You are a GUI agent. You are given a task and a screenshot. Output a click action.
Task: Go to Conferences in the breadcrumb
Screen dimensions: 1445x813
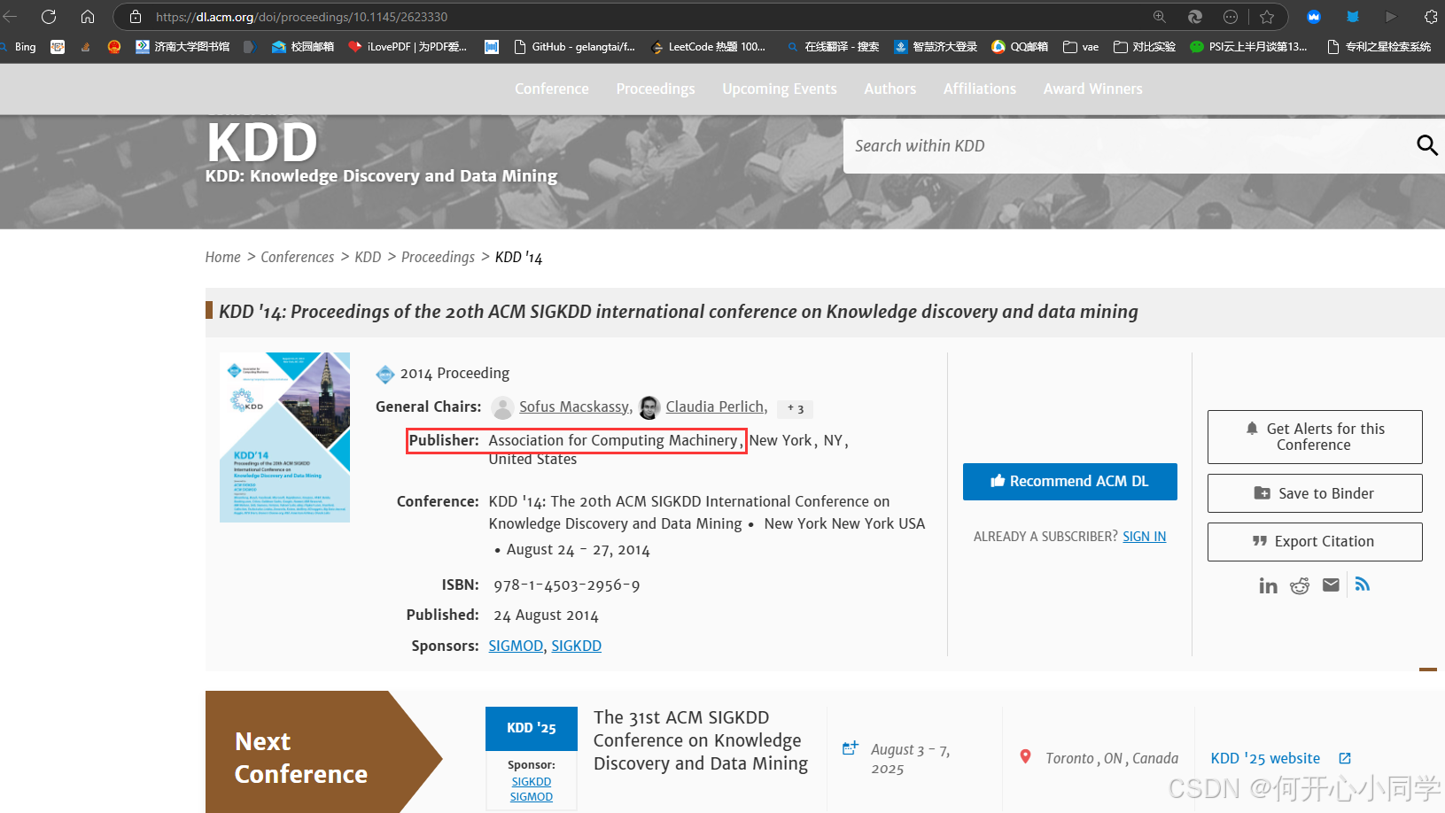[297, 257]
